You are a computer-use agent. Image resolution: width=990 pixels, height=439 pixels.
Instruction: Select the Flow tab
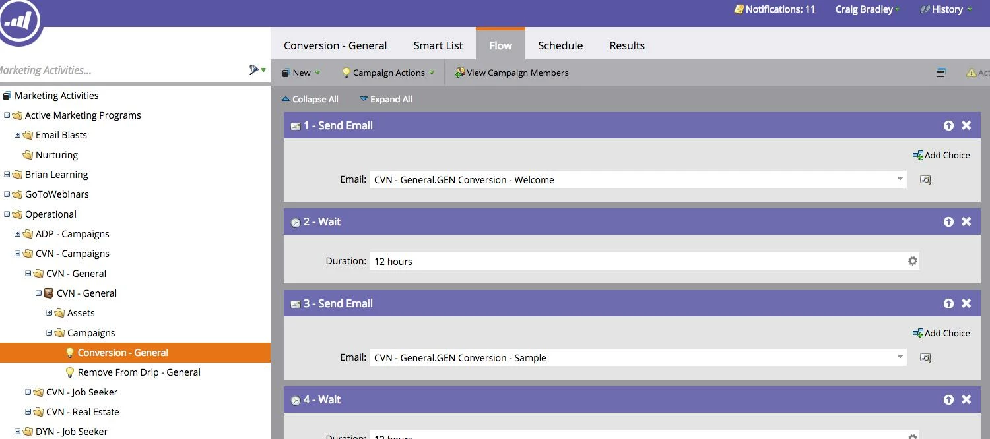500,45
